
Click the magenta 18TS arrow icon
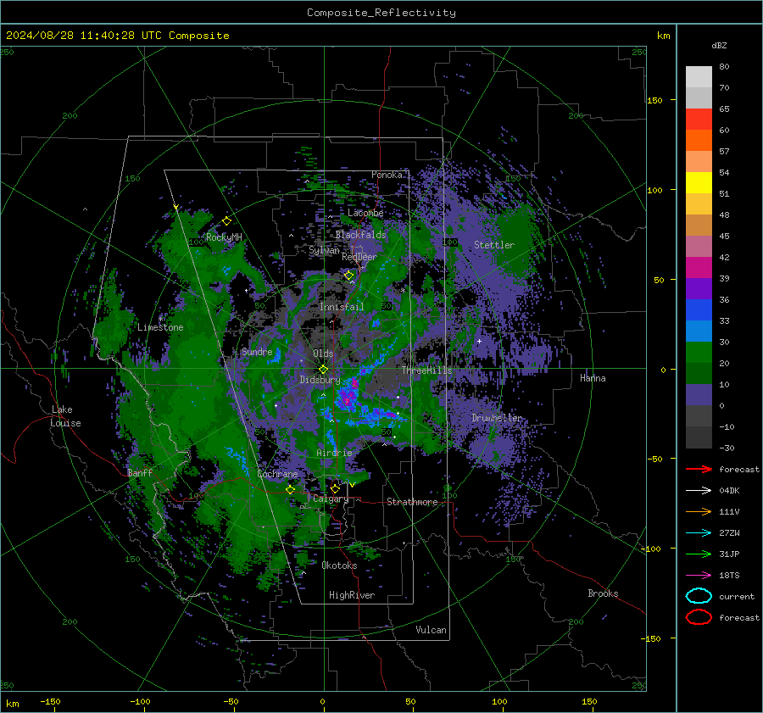[699, 575]
